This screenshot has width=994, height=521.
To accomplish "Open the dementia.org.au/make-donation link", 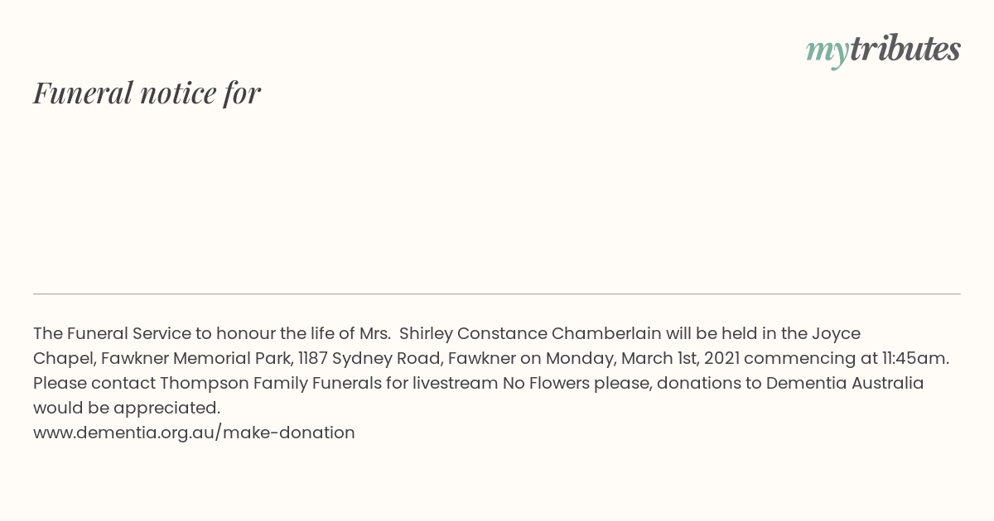I will (194, 433).
